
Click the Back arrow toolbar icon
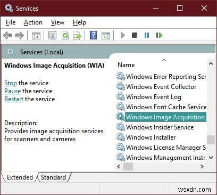pos(7,36)
